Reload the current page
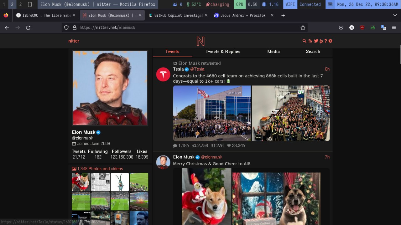This screenshot has height=225, width=401. 28,28
